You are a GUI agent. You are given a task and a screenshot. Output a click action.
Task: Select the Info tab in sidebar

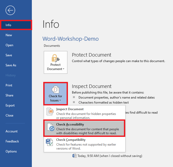16,25
